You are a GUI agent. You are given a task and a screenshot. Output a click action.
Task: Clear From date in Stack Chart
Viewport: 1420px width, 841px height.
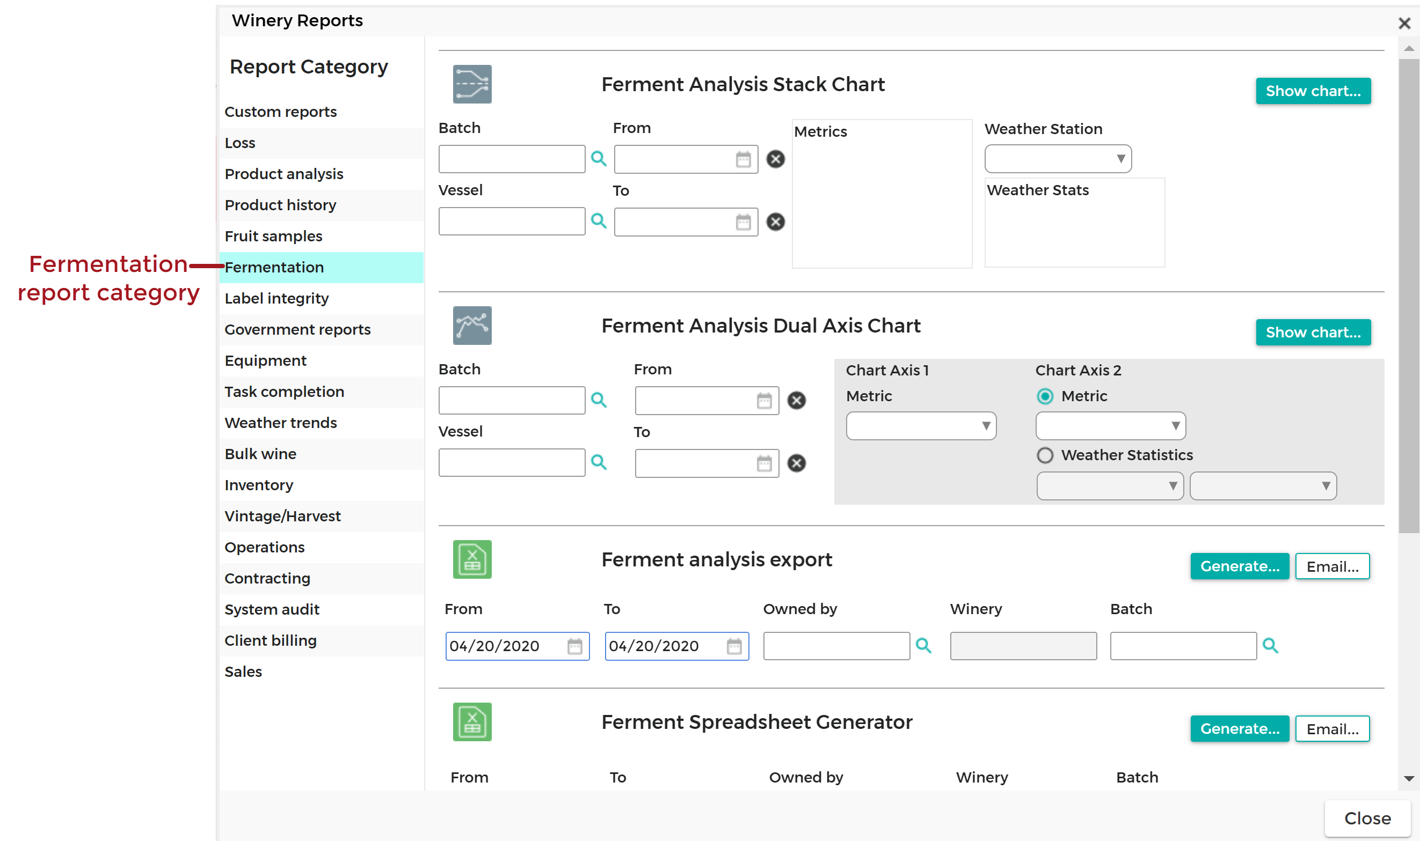pos(775,159)
